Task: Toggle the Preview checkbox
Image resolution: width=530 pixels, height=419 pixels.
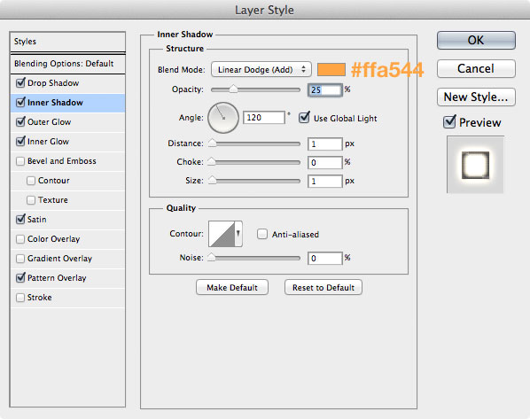Action: pyautogui.click(x=449, y=121)
